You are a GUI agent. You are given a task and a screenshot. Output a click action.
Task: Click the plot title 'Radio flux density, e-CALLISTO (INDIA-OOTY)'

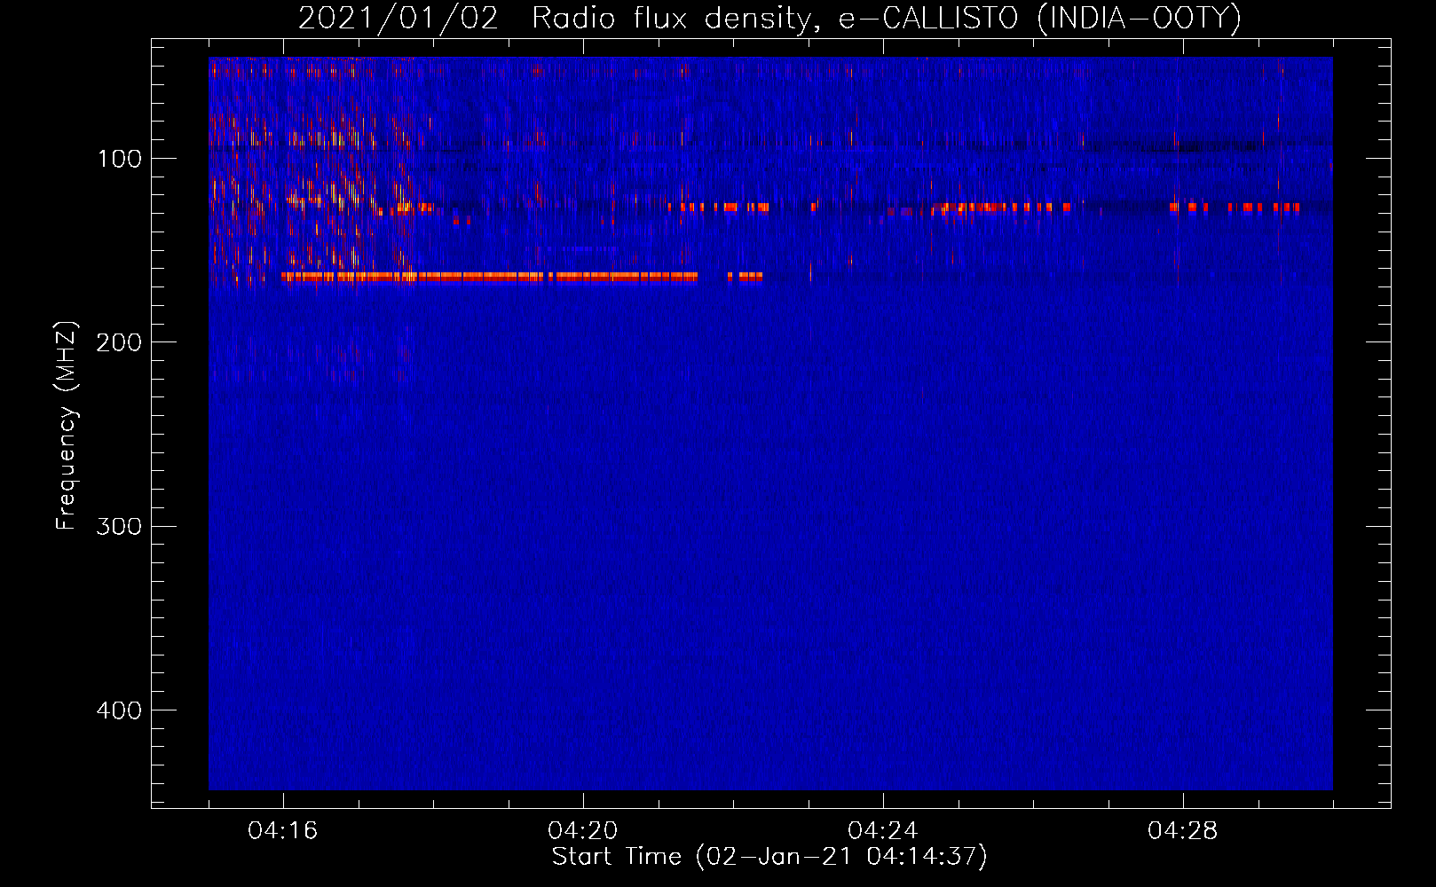tap(886, 19)
